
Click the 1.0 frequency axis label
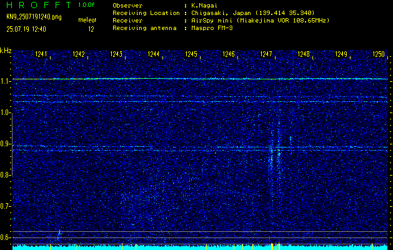(x=4, y=112)
